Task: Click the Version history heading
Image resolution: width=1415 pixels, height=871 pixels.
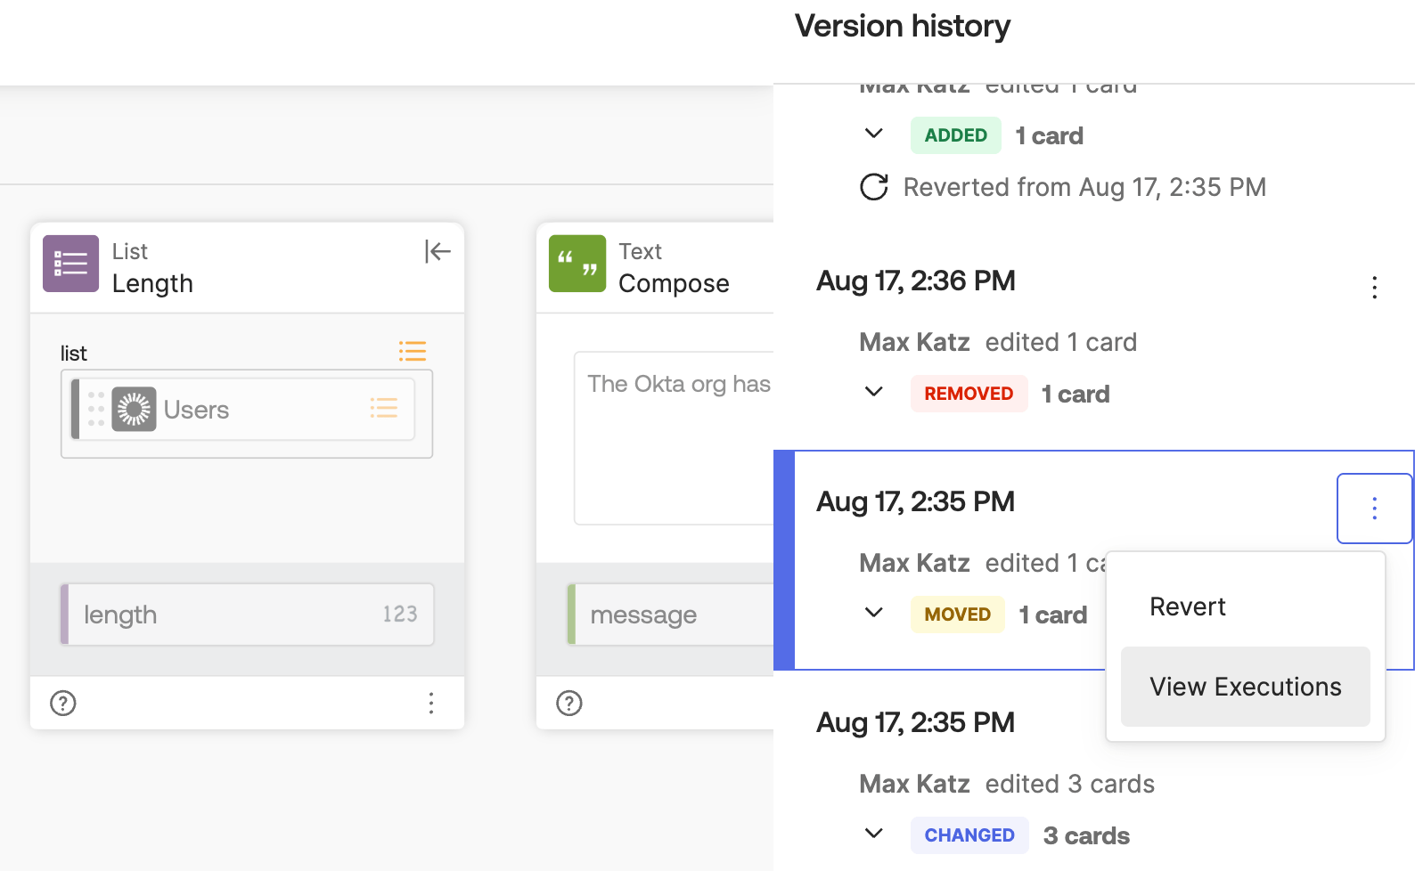Action: pos(903,26)
